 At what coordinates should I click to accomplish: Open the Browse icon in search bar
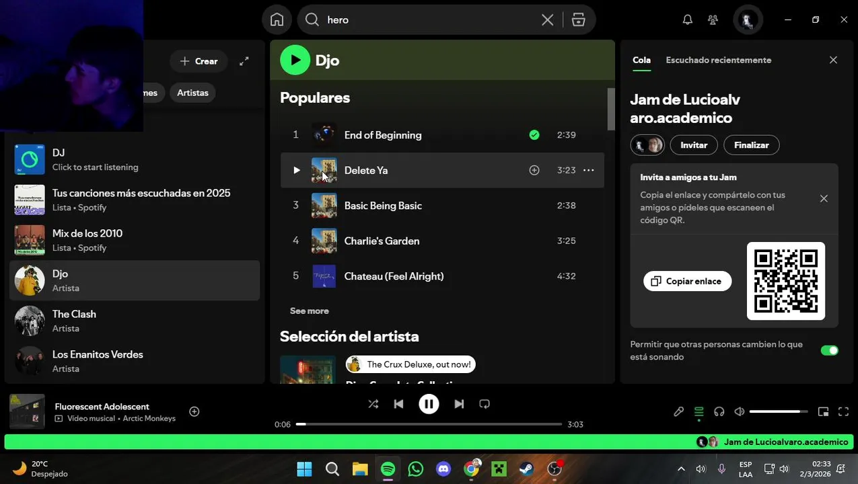point(579,20)
